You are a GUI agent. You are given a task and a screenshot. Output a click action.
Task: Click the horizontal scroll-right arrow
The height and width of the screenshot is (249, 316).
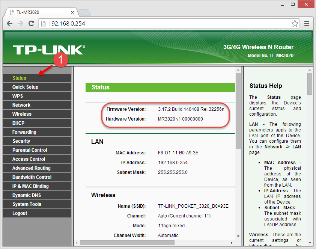click(231, 243)
